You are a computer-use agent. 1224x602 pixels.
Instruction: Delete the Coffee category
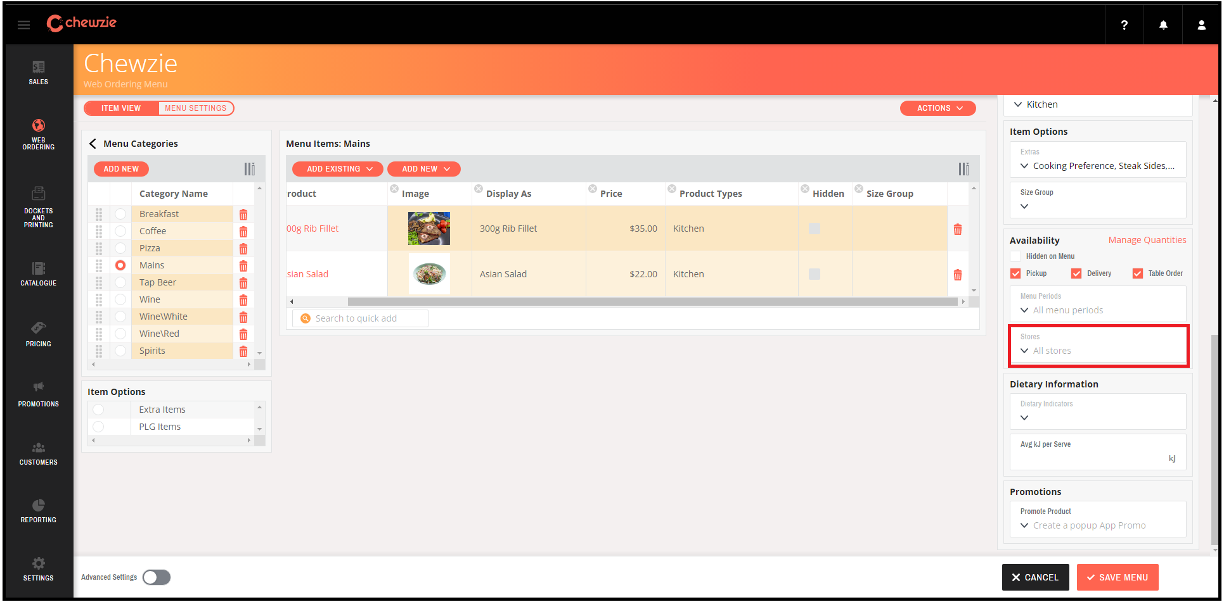point(243,232)
